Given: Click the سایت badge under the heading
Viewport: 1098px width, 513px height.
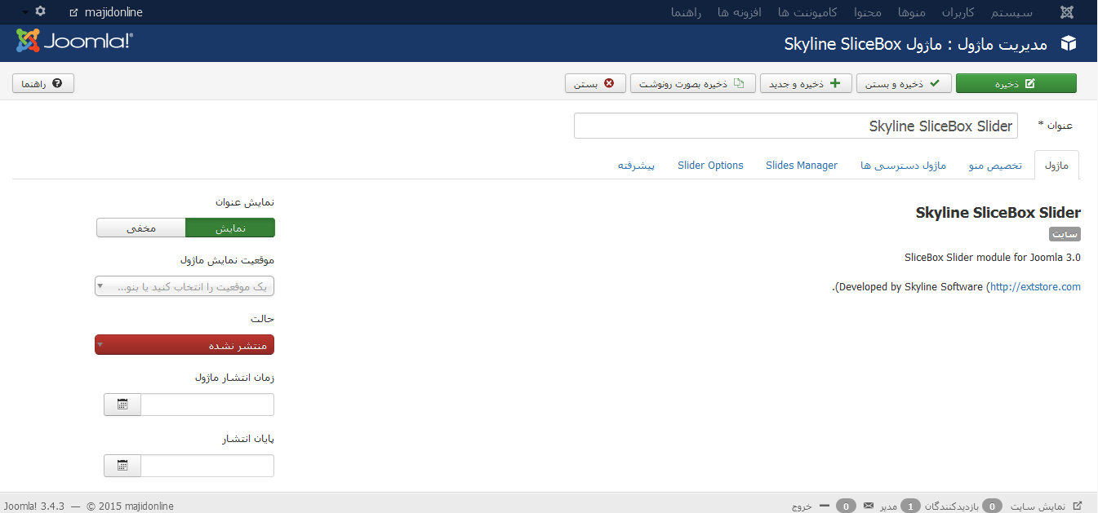Looking at the screenshot, I should click(1065, 235).
